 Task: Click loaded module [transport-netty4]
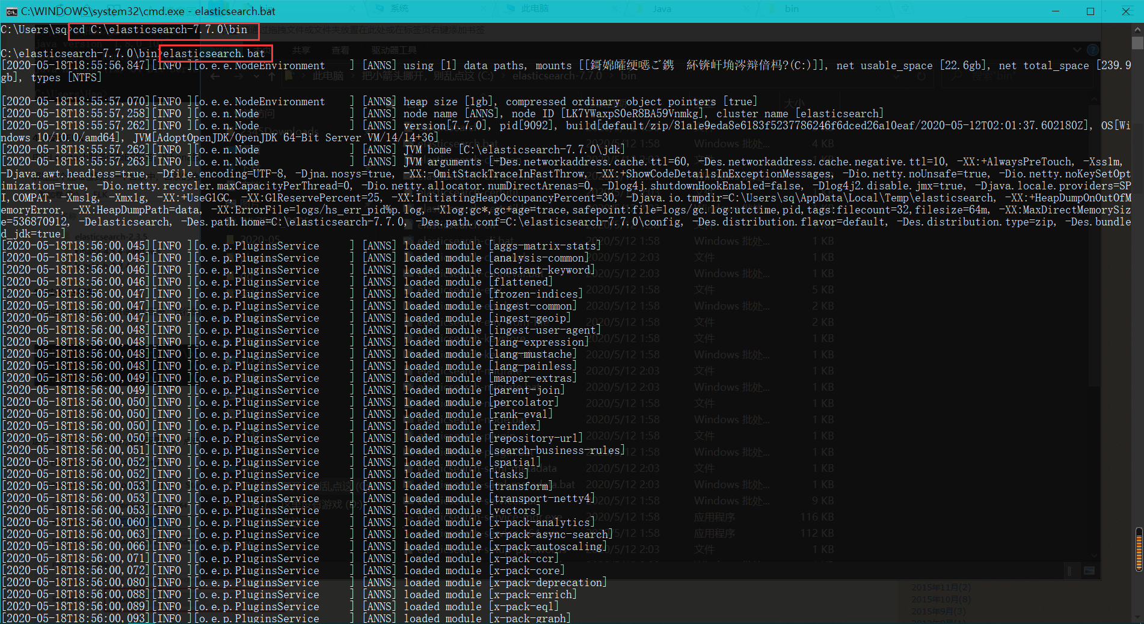click(x=499, y=498)
